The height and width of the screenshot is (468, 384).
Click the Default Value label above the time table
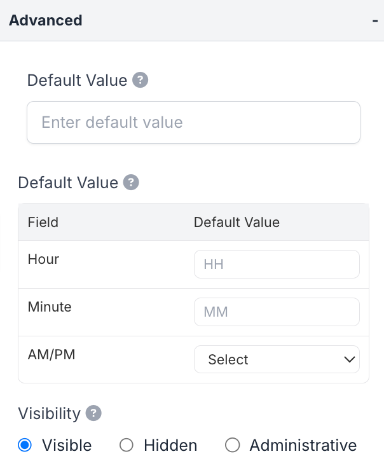pos(68,183)
